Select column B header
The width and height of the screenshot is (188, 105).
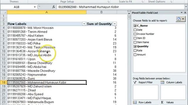(x=101, y=12)
